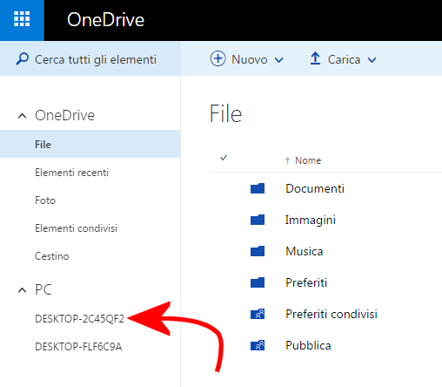Open the app launcher grid
The image size is (442, 387).
22,19
